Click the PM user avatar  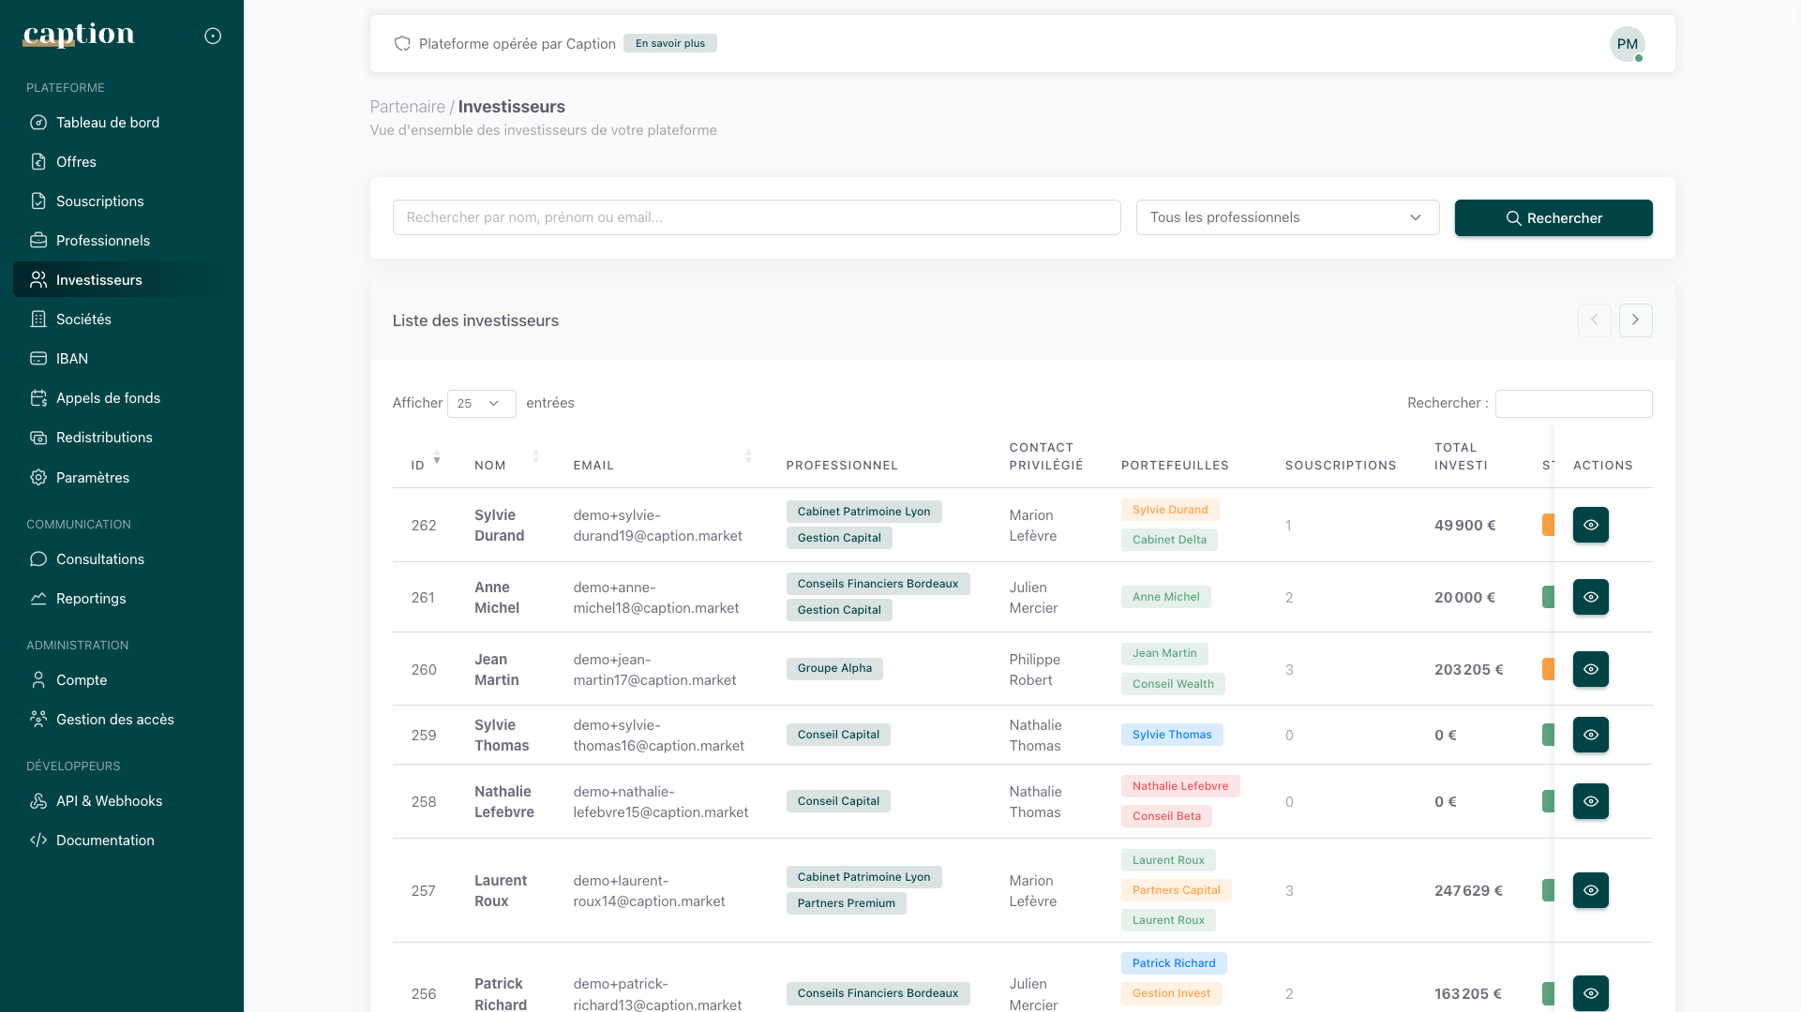coord(1627,44)
